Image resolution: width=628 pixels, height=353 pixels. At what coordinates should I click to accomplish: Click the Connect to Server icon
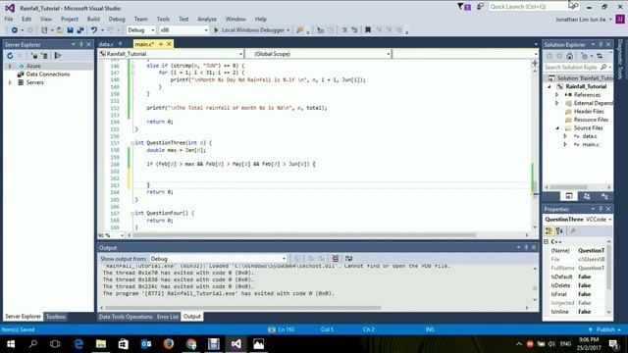point(45,56)
